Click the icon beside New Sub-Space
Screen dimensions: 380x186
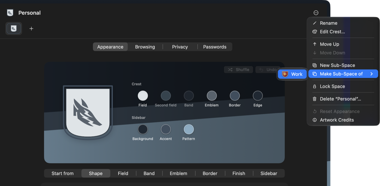pyautogui.click(x=315, y=65)
